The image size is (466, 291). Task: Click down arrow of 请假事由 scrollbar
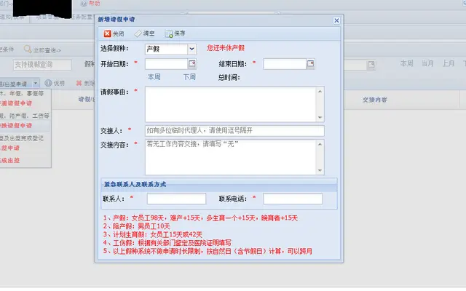[320, 117]
